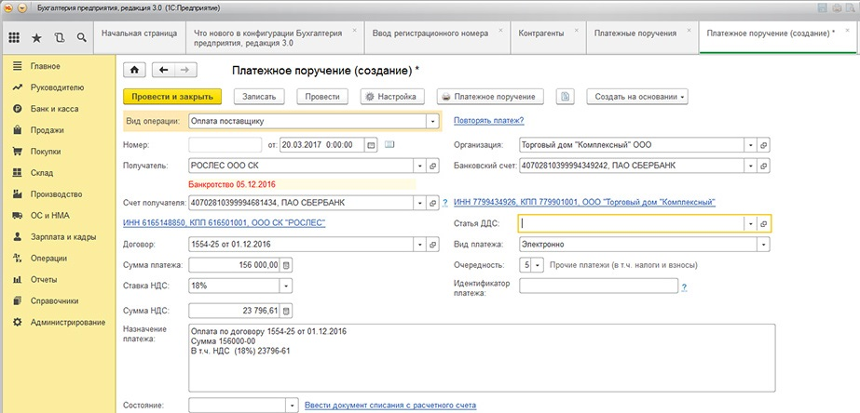The width and height of the screenshot is (860, 413).
Task: Open the history icon in top toolbar
Action: pos(60,38)
